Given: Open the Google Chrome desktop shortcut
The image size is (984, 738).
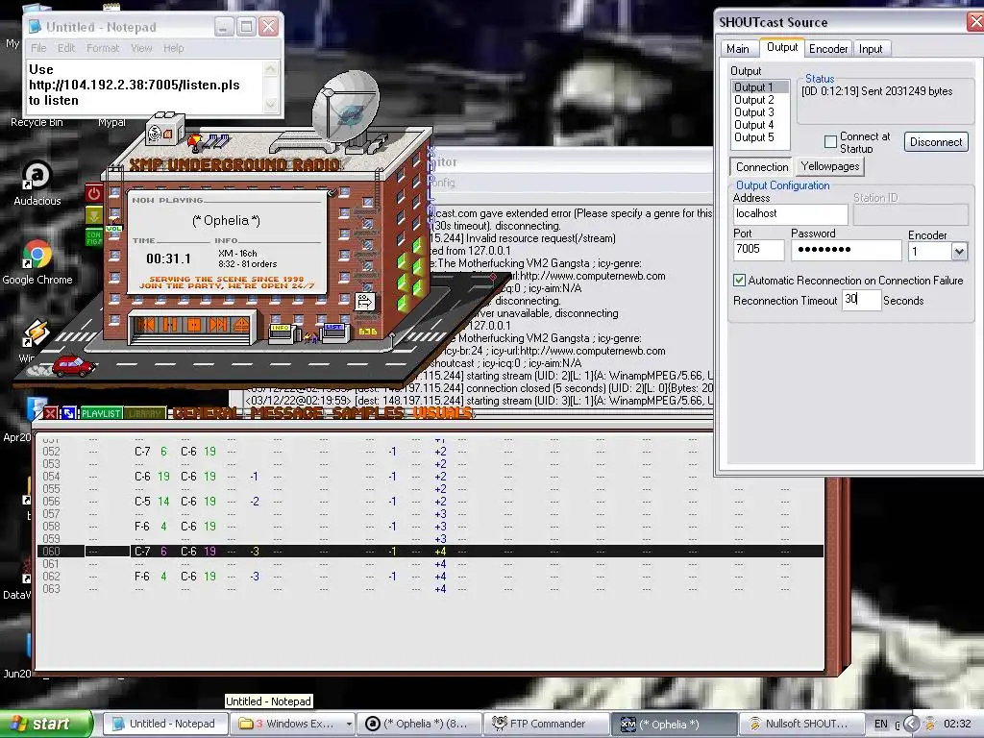Looking at the screenshot, I should tap(37, 262).
